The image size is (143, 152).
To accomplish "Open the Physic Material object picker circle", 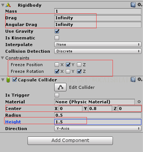I will coord(139,102).
